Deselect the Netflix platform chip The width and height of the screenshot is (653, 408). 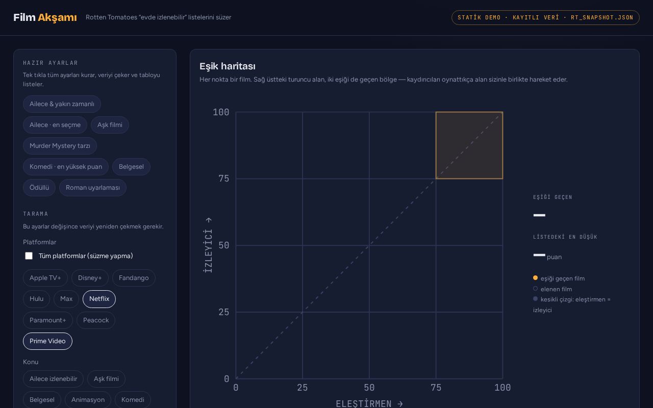pyautogui.click(x=99, y=299)
